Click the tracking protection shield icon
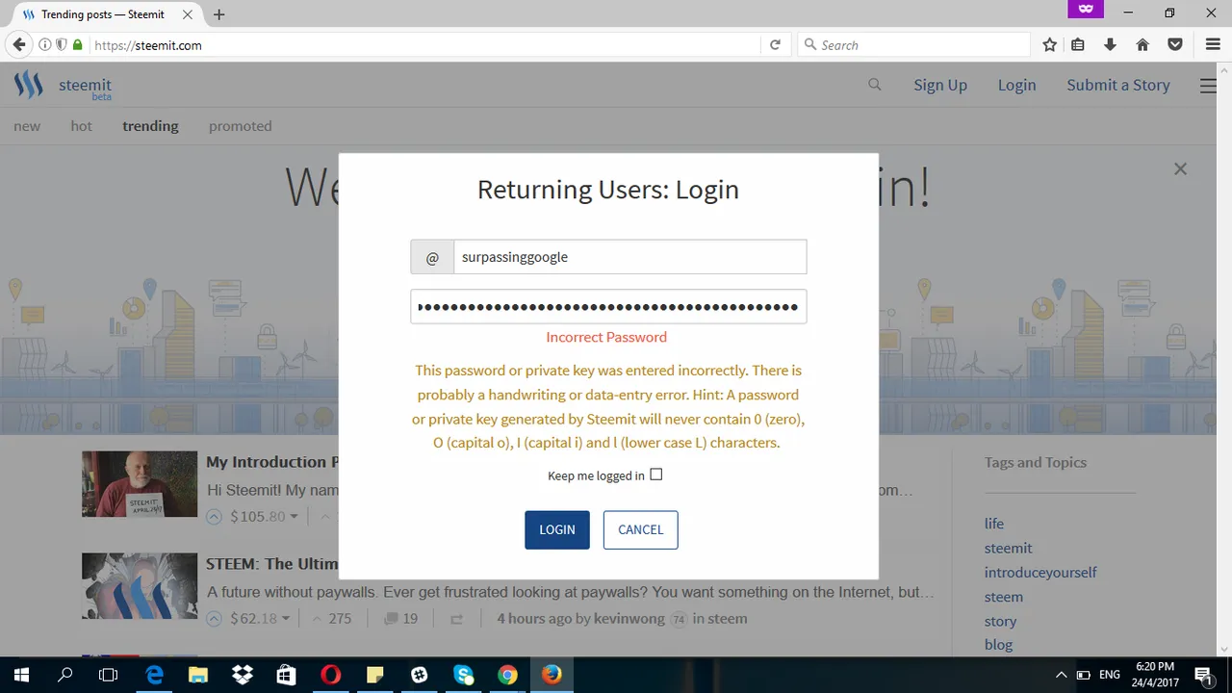 tap(62, 45)
